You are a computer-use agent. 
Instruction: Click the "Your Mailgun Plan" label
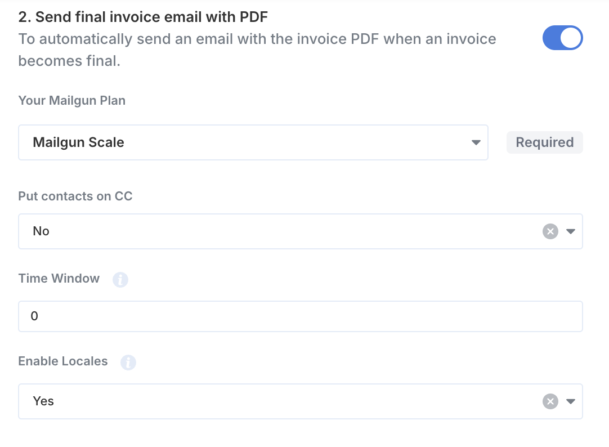pyautogui.click(x=72, y=101)
